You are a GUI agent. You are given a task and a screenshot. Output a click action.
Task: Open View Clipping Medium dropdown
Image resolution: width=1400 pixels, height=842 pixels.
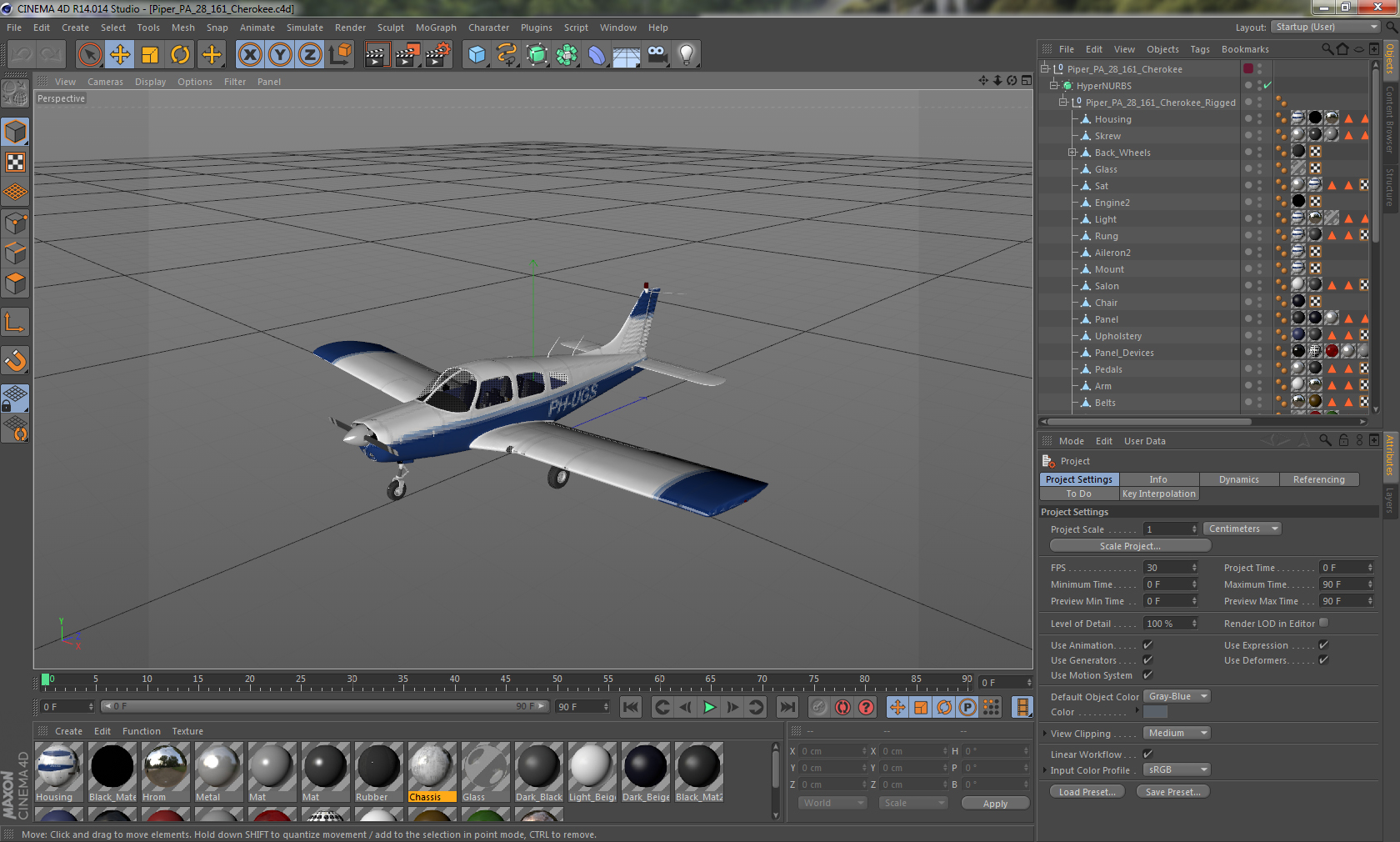tap(1177, 733)
